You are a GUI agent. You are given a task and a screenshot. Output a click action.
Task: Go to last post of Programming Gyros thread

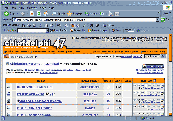(x=162, y=93)
